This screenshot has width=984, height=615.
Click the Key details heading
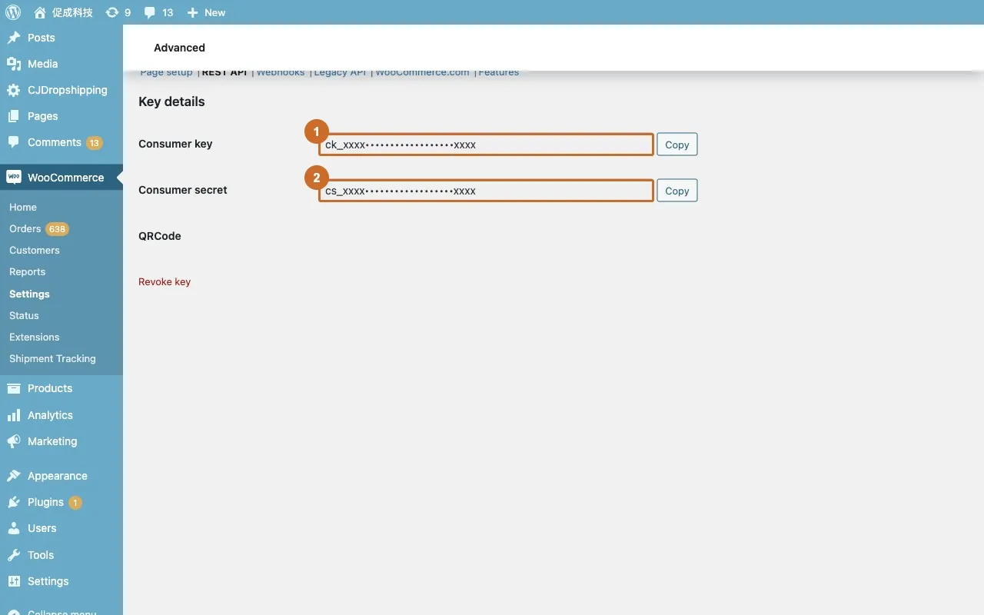click(171, 101)
